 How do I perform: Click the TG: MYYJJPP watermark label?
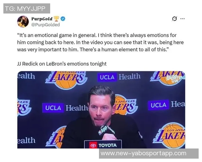(27, 8)
